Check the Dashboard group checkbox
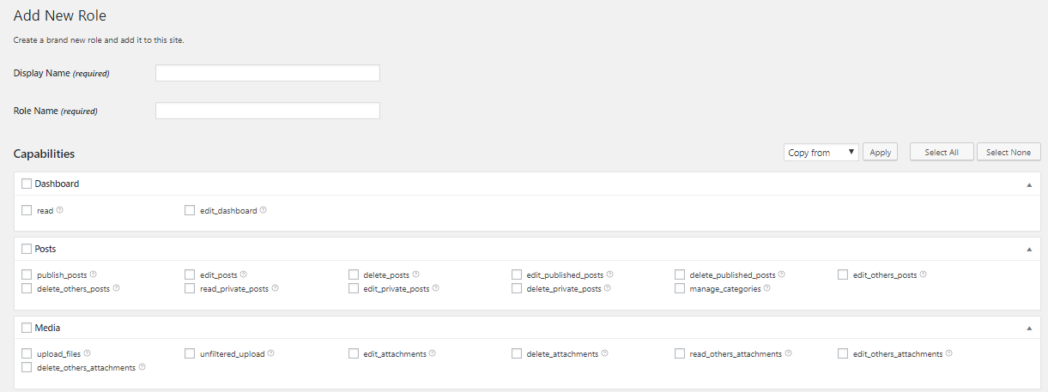This screenshot has height=392, width=1048. click(x=27, y=184)
